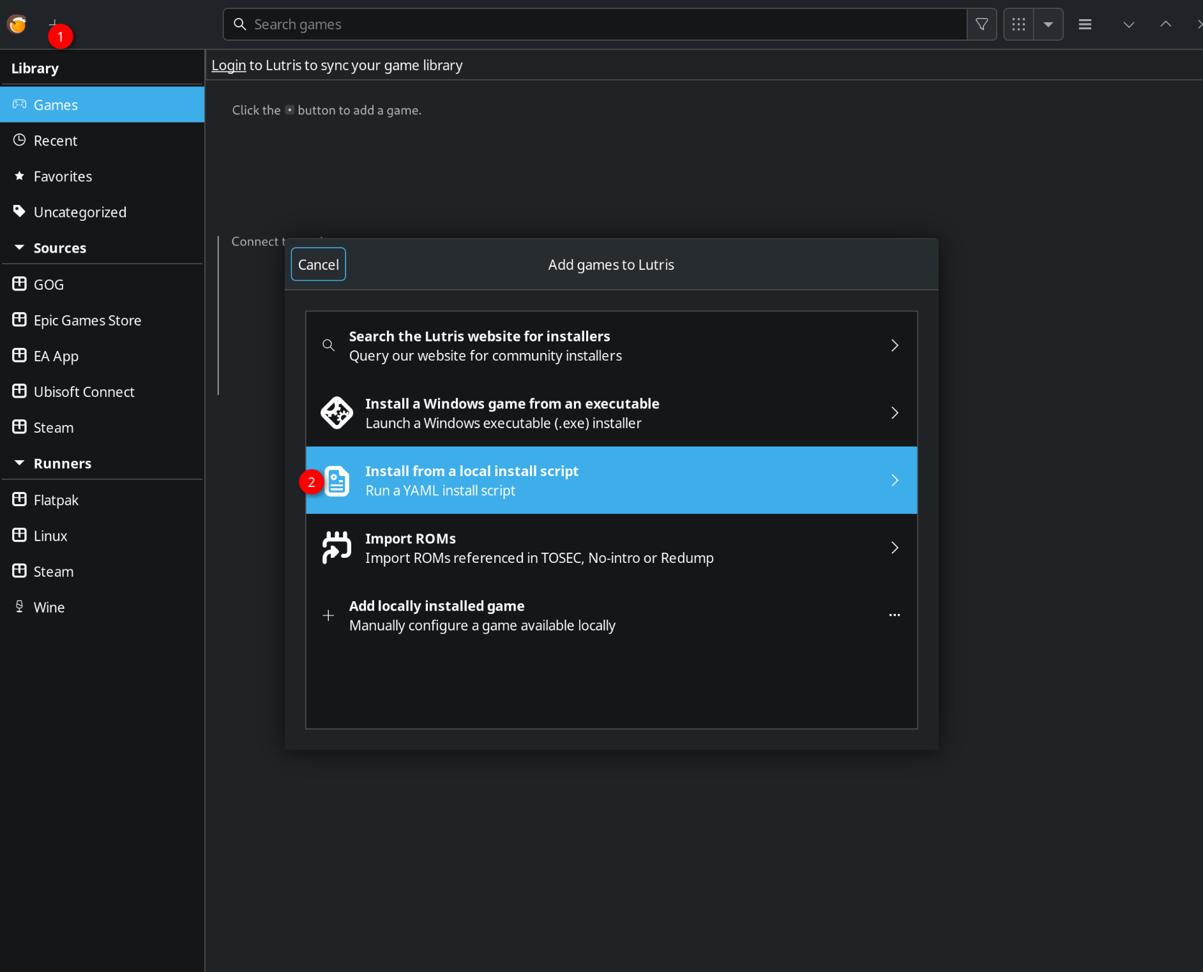Click the Linux runner icon
The width and height of the screenshot is (1203, 972).
pyautogui.click(x=19, y=535)
